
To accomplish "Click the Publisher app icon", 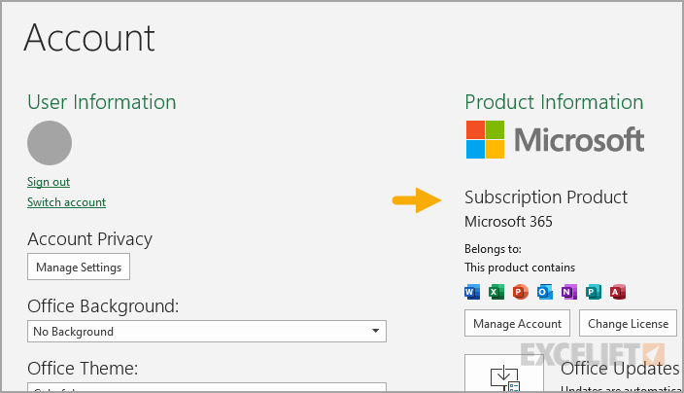I will coord(593,292).
